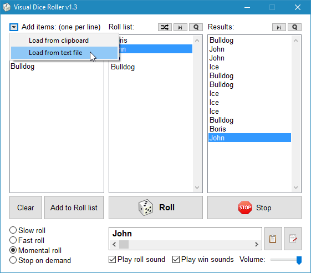311x273 pixels.
Task: Toggle Play roll sound checkbox
Action: pyautogui.click(x=137, y=259)
